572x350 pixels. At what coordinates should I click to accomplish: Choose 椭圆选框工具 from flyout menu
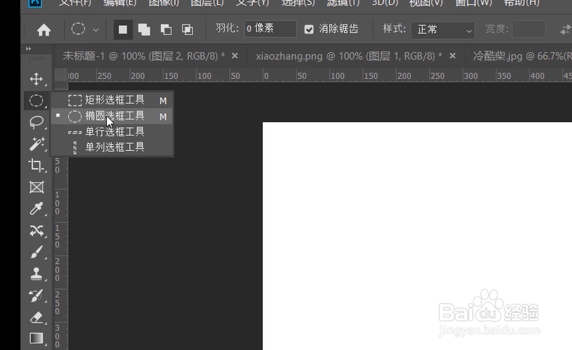click(x=112, y=116)
